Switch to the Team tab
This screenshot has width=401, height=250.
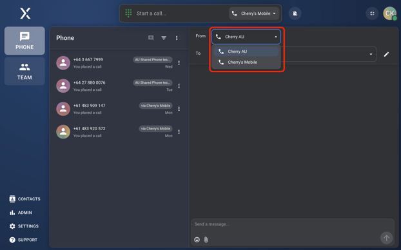coord(24,72)
